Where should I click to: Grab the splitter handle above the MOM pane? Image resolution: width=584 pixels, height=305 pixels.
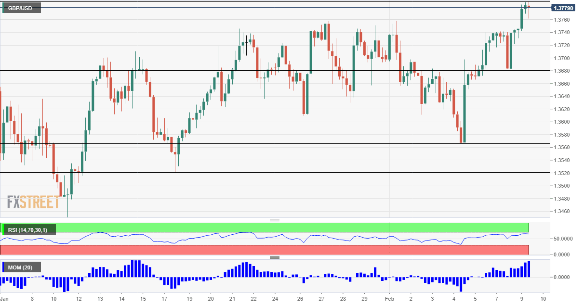coord(275,257)
